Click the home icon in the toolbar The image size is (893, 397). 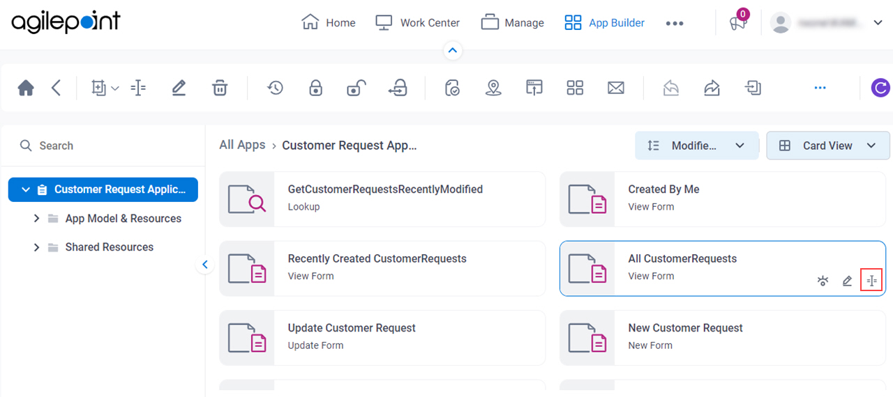click(x=26, y=88)
